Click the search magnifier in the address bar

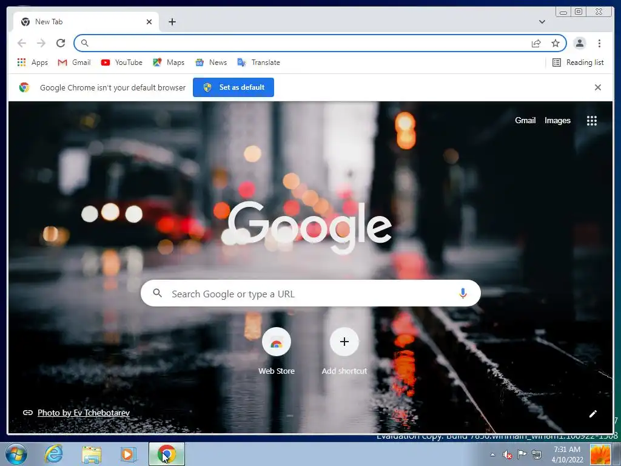[x=84, y=43]
